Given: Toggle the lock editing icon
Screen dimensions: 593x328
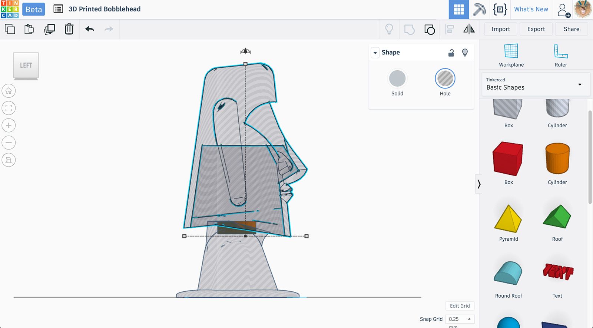Looking at the screenshot, I should 451,53.
